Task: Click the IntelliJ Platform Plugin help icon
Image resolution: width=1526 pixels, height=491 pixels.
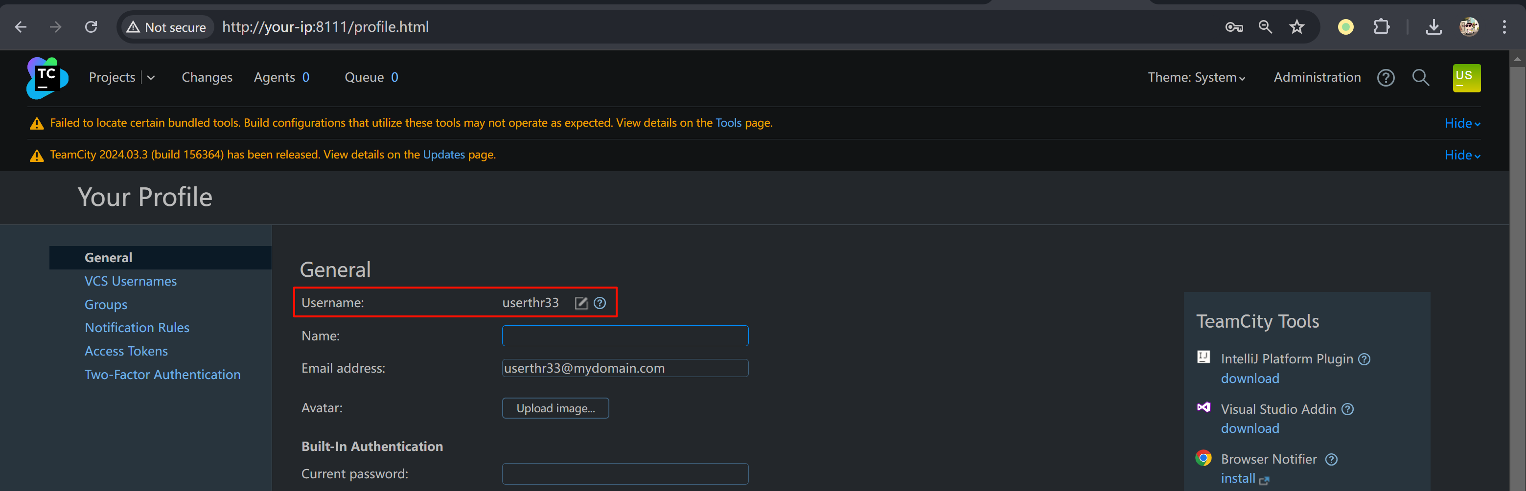Action: [1364, 359]
